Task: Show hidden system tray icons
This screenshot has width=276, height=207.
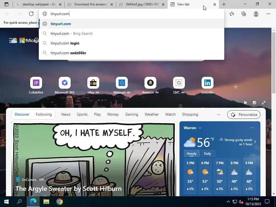Action: click(228, 202)
